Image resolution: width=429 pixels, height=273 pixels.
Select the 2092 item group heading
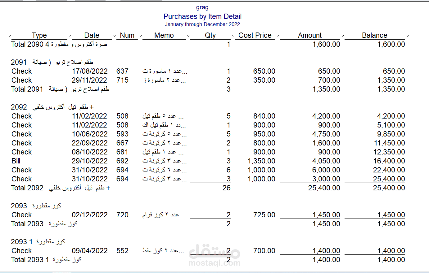52,107
